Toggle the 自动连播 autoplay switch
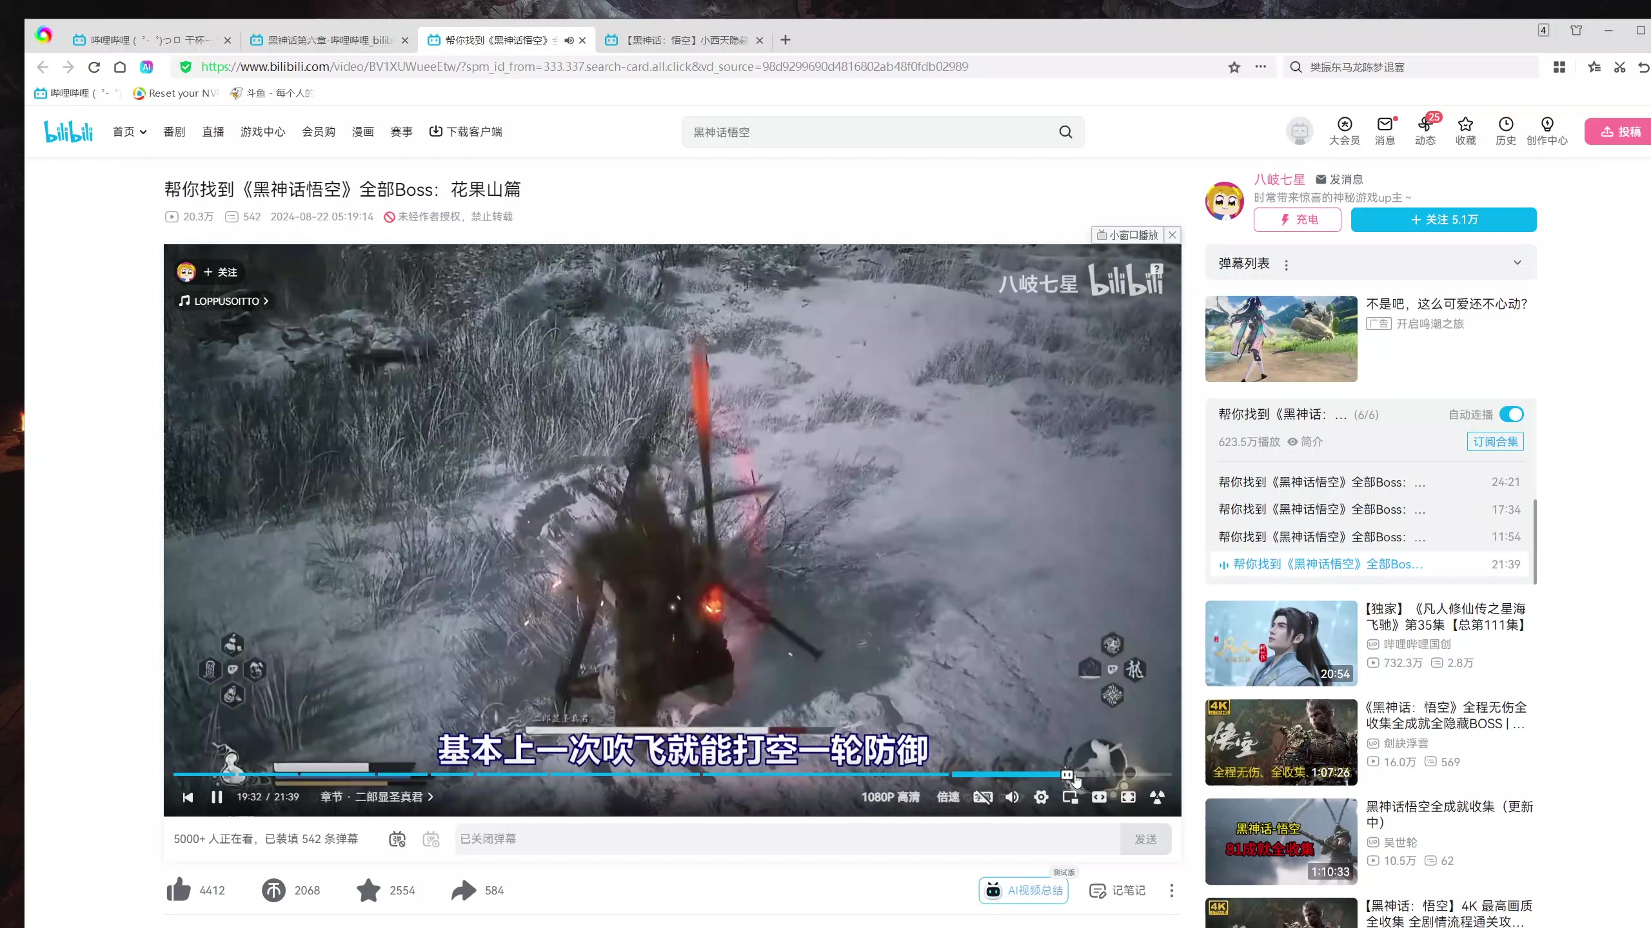 click(1511, 414)
